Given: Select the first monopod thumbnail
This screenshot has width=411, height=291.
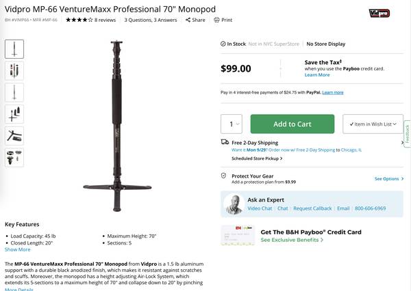Looking at the screenshot, I should coord(14,49).
